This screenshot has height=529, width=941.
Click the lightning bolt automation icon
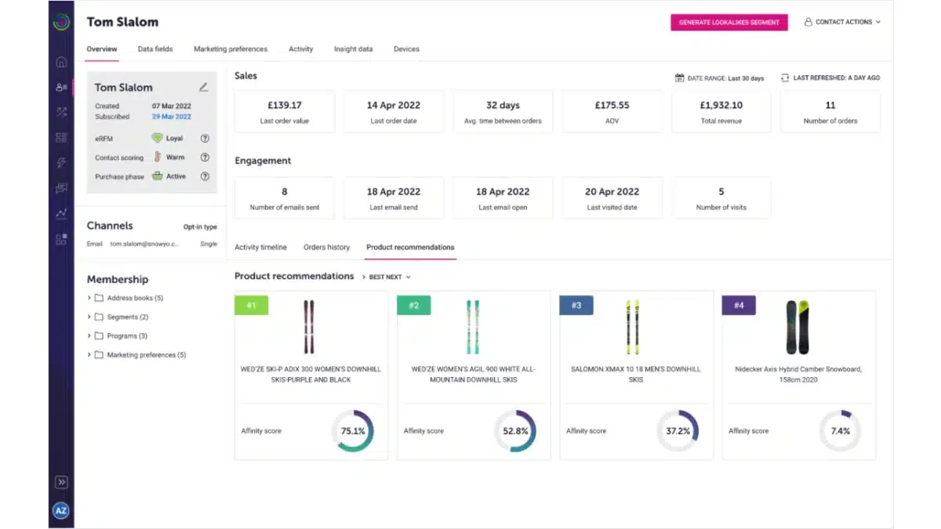(61, 163)
